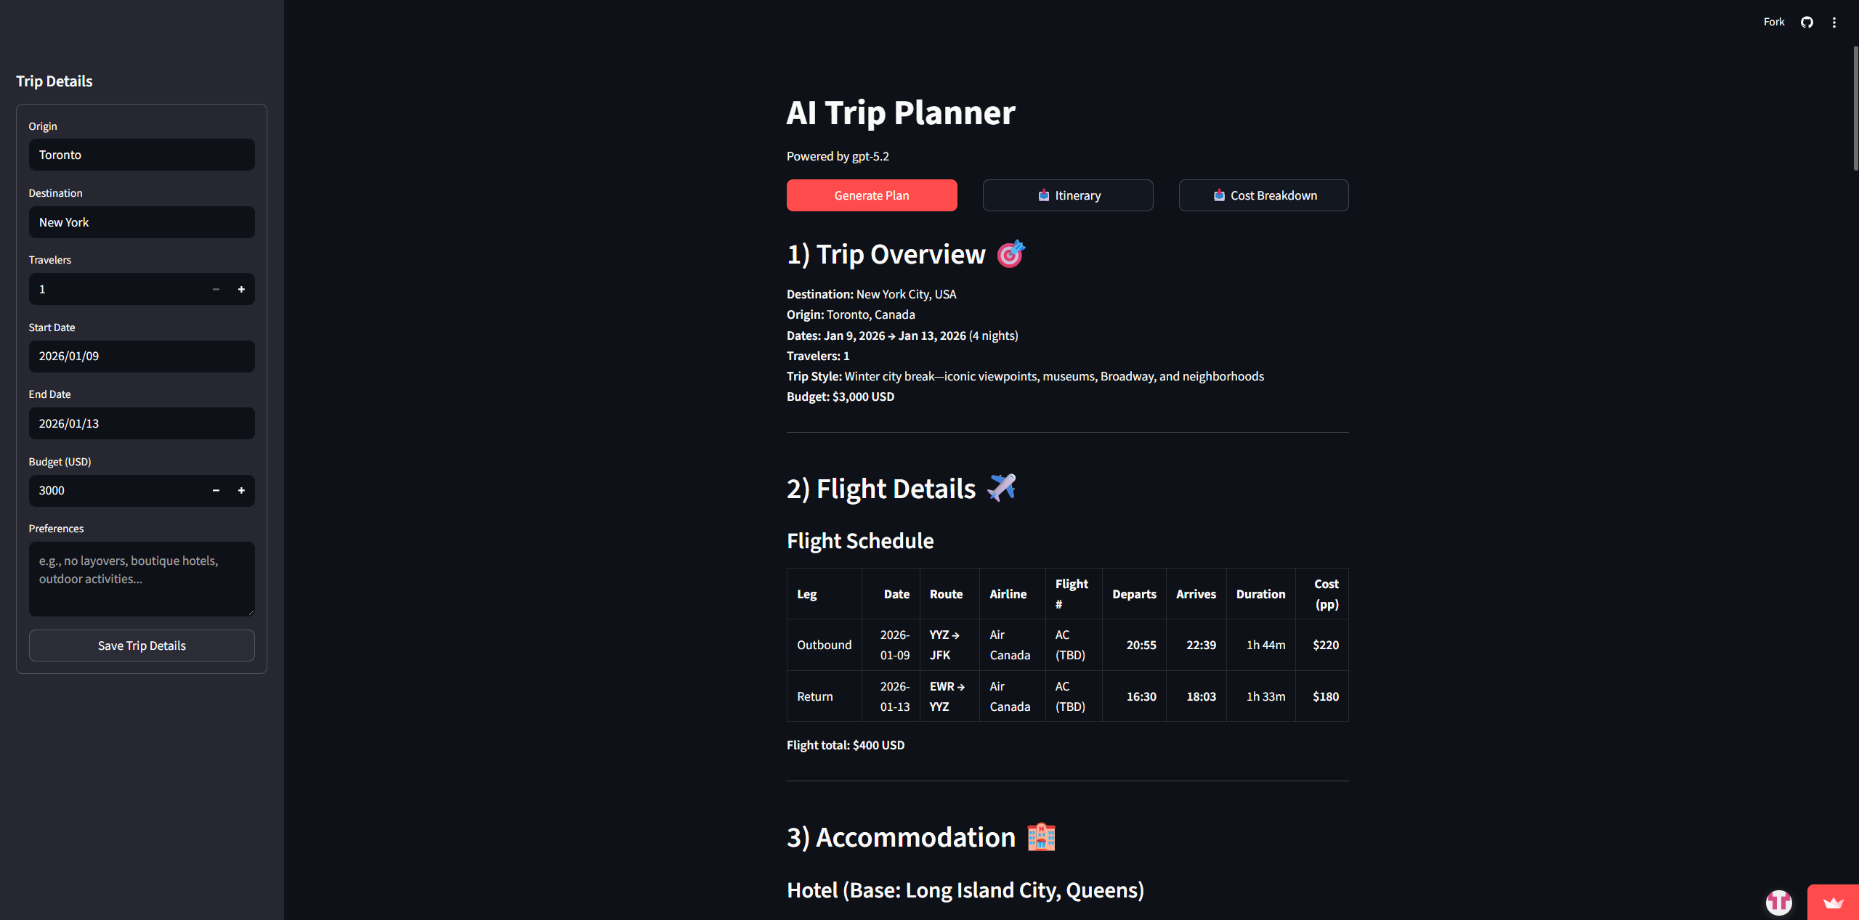Click the Destination field containing New York

click(142, 222)
